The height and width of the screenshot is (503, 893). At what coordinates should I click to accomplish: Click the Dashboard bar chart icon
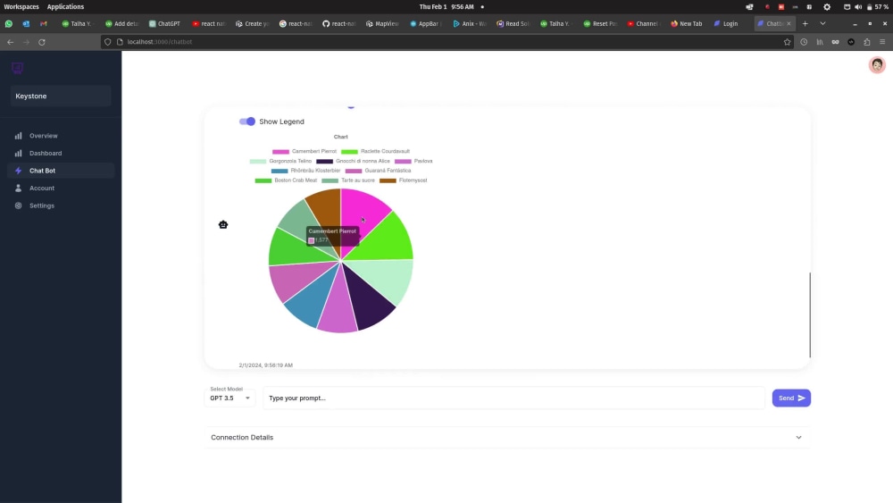click(x=18, y=154)
